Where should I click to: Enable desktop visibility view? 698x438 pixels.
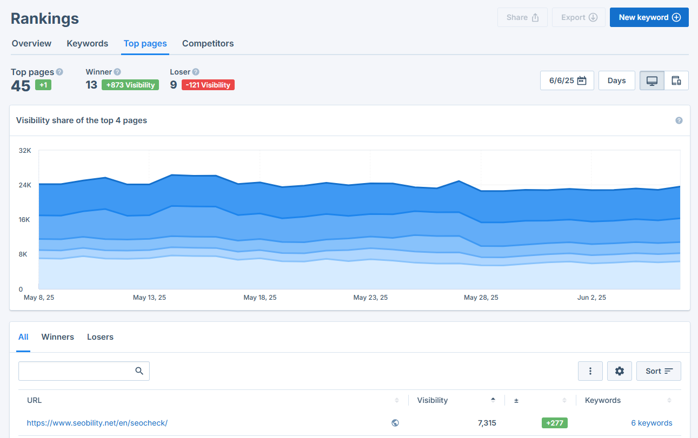[x=652, y=80]
